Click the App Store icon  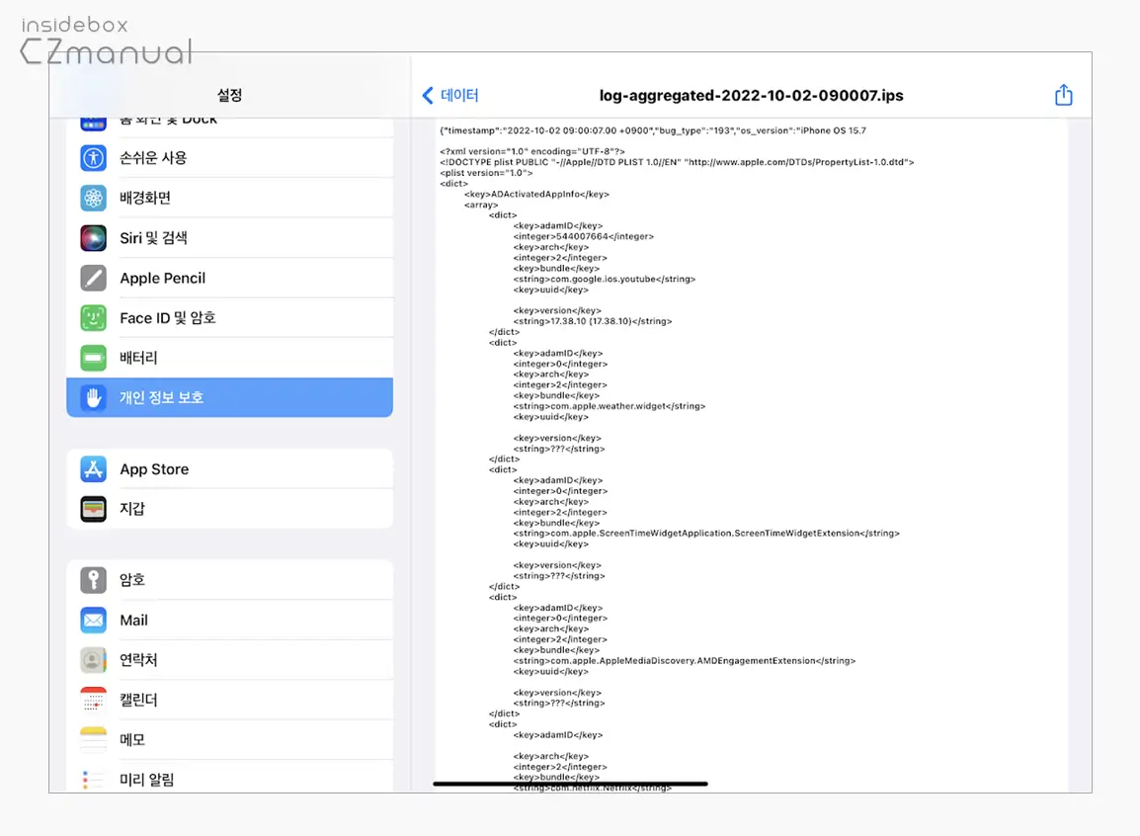93,468
